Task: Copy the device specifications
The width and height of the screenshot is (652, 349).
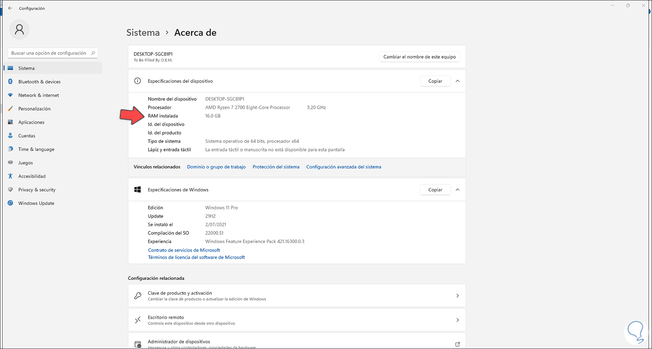Action: pyautogui.click(x=435, y=81)
